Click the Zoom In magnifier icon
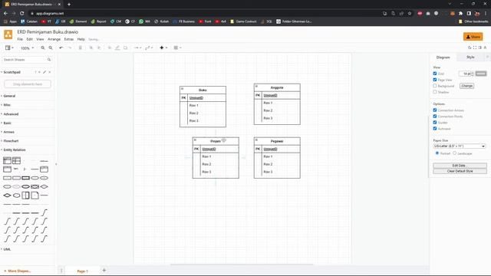491x276 pixels. [x=43, y=48]
